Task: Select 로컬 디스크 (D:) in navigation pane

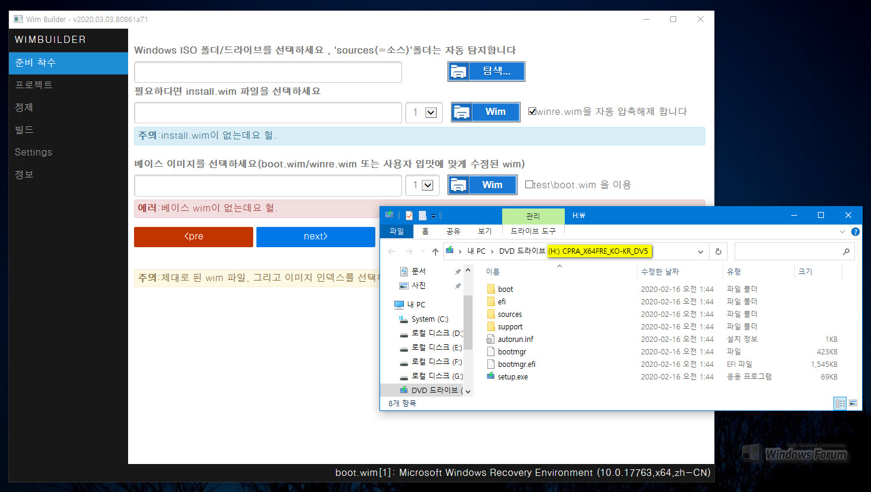Action: (x=431, y=334)
